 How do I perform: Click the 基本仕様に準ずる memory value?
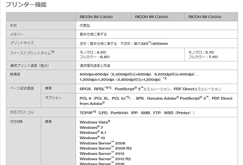click(x=93, y=34)
